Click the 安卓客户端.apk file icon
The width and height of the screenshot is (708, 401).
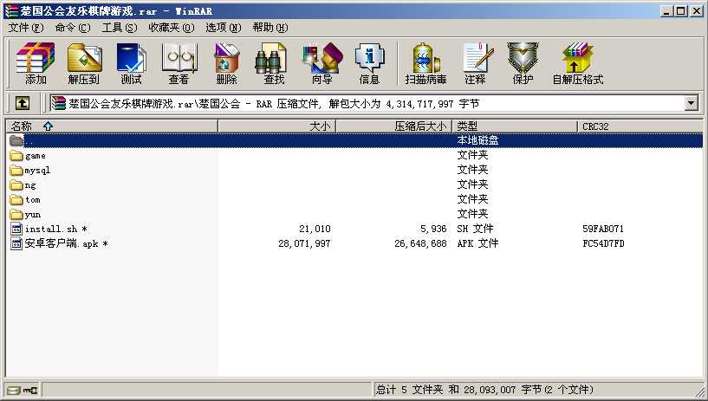coord(16,244)
